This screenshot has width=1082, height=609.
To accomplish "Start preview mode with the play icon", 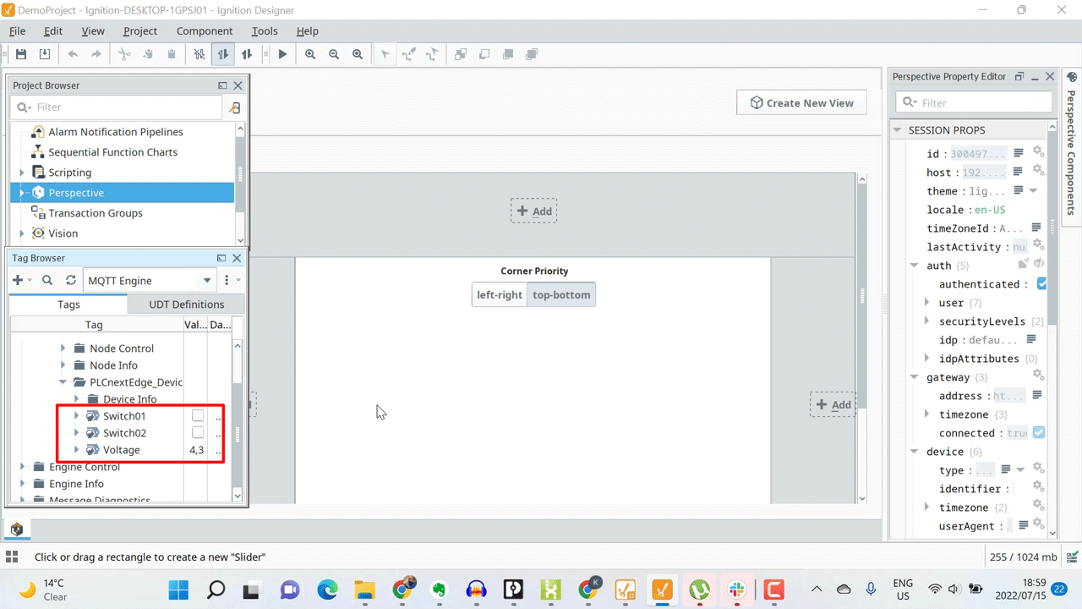I will pyautogui.click(x=282, y=54).
